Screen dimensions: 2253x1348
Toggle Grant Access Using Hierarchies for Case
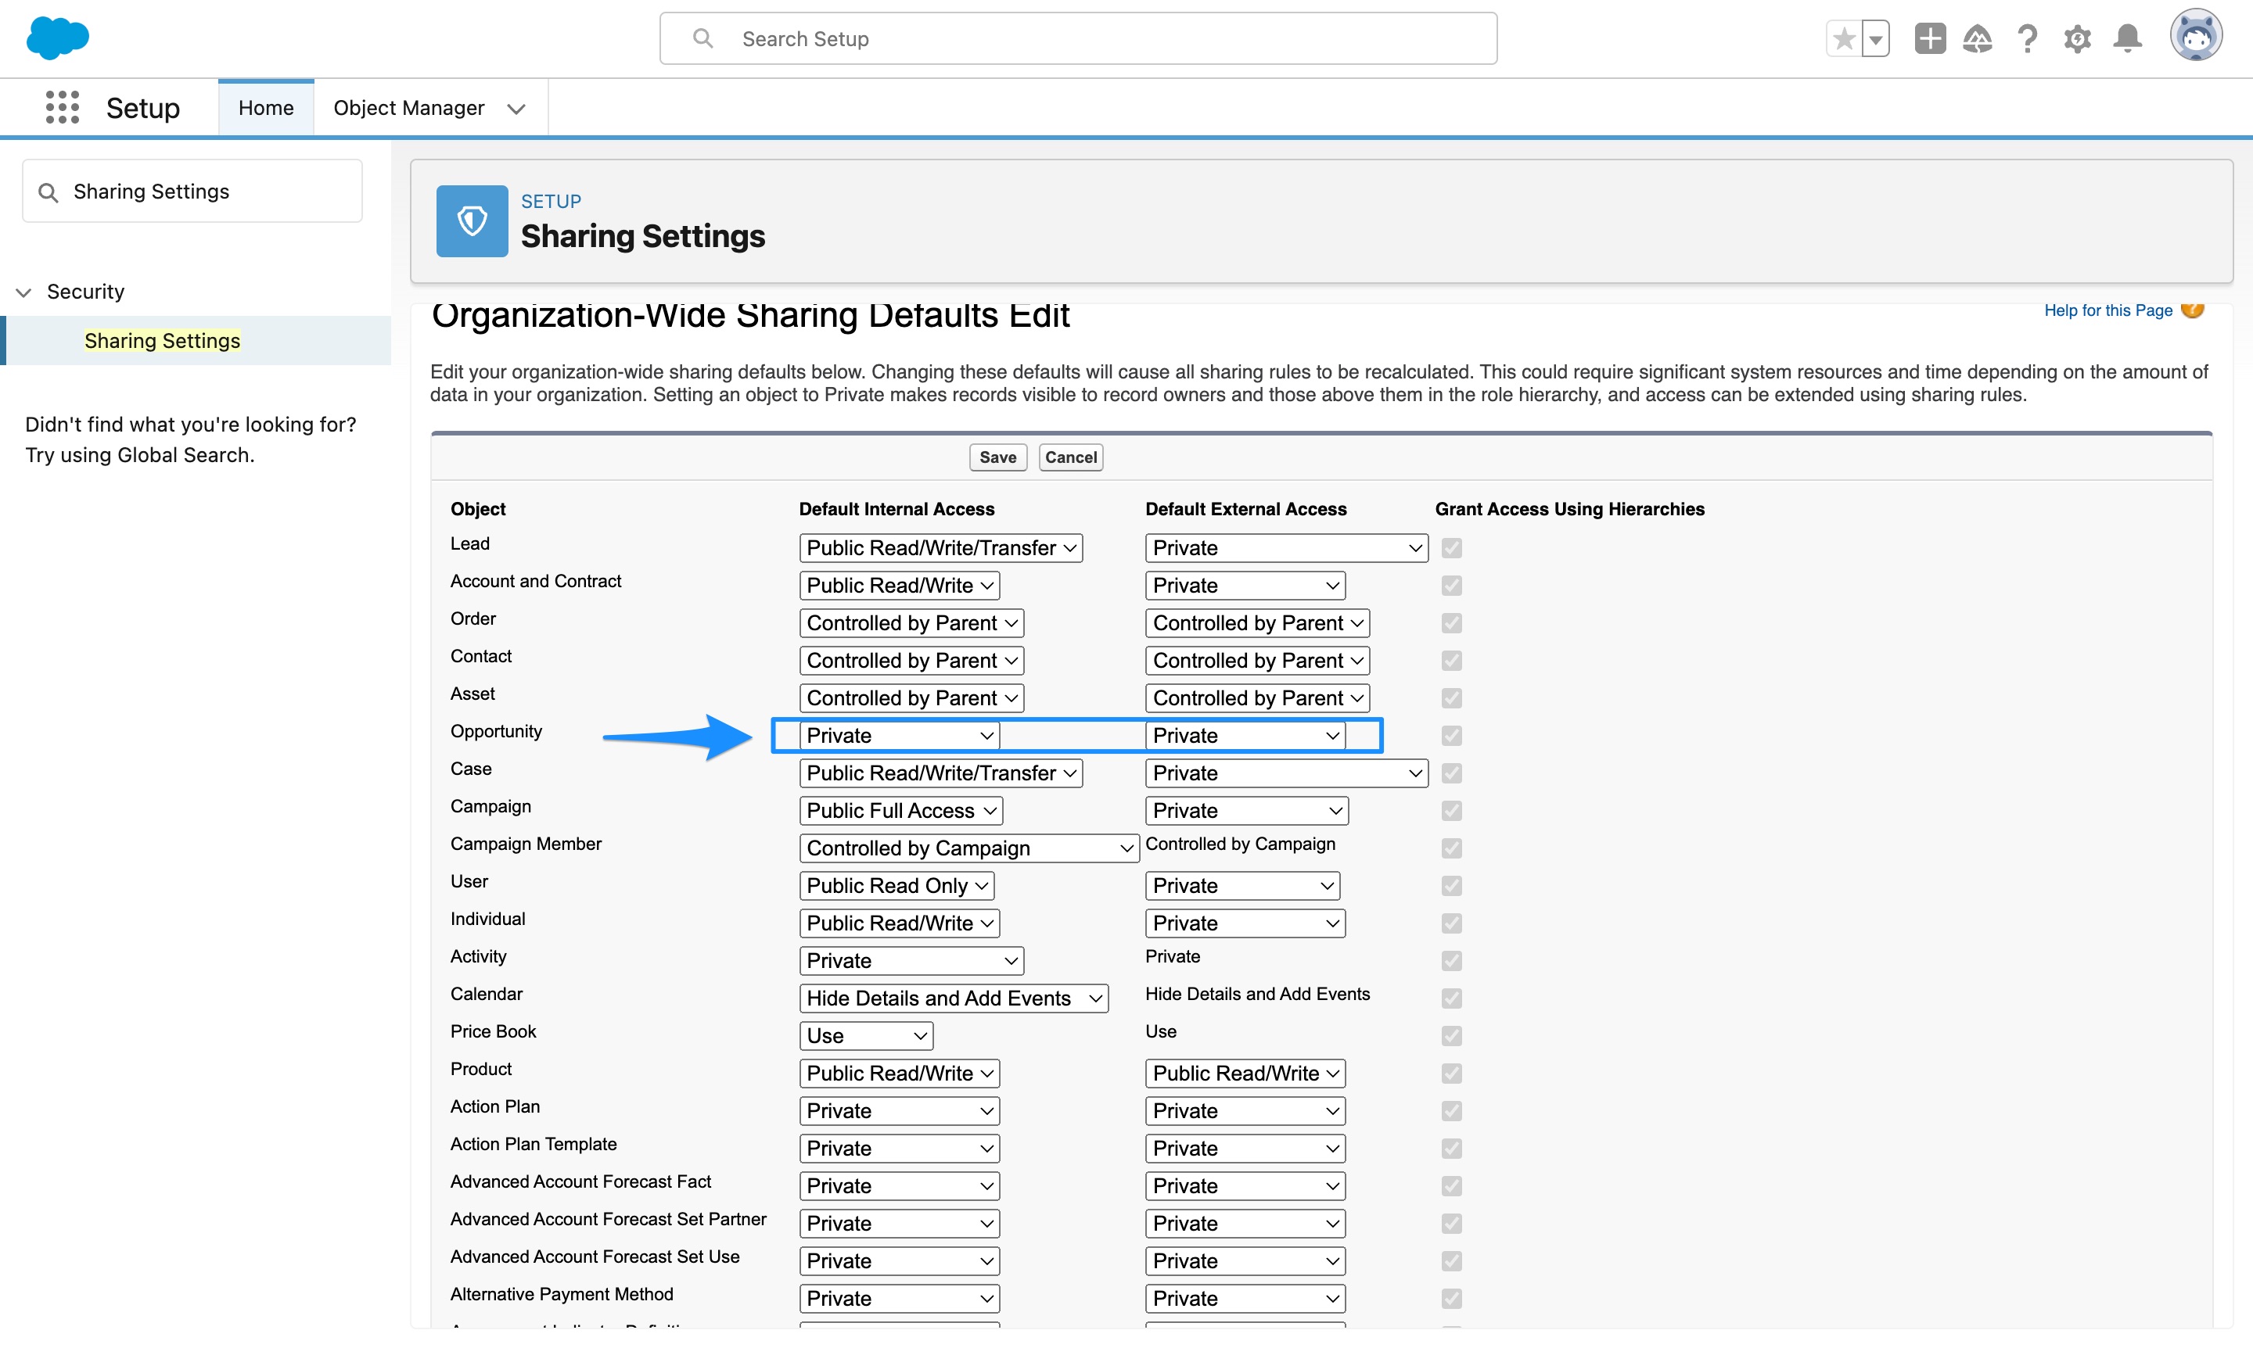pyautogui.click(x=1451, y=773)
